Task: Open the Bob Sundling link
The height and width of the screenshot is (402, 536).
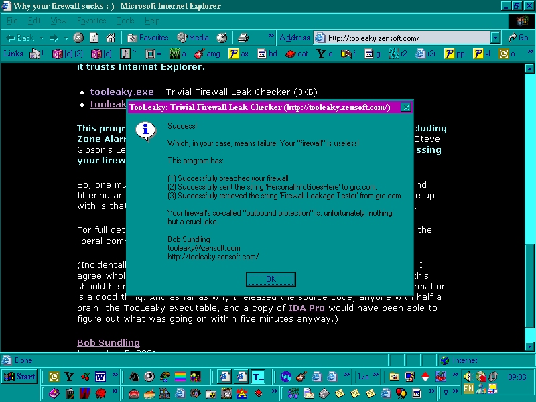Action: [x=109, y=342]
